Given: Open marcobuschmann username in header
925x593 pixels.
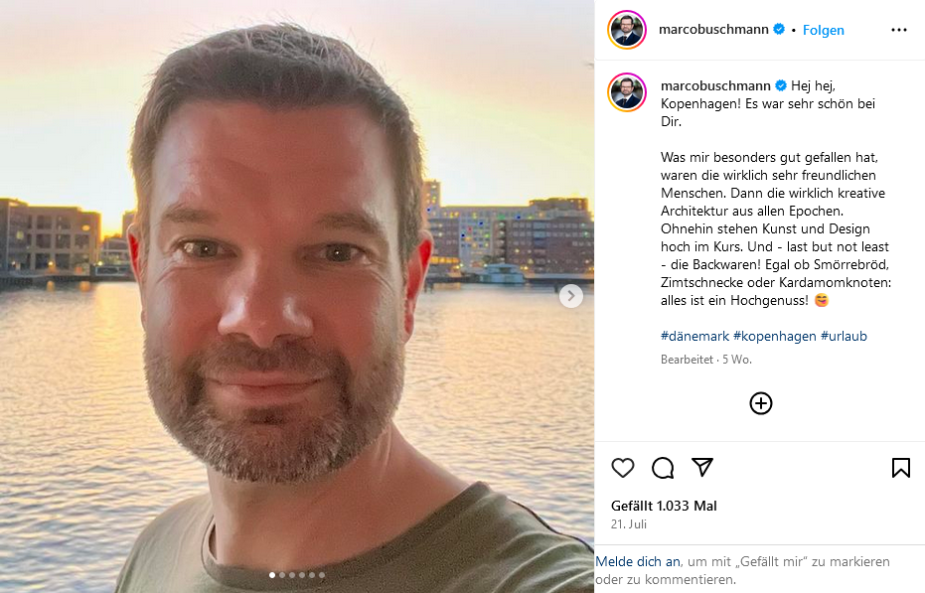Looking at the screenshot, I should [713, 30].
